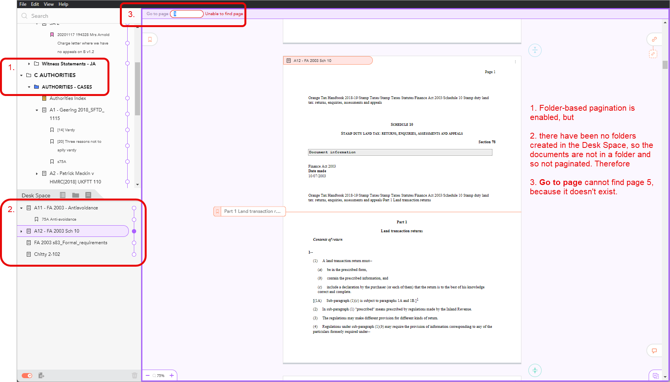Click the lower blue jump-to-section circle icon
Screen dimensions: 670x382
[x=535, y=370]
